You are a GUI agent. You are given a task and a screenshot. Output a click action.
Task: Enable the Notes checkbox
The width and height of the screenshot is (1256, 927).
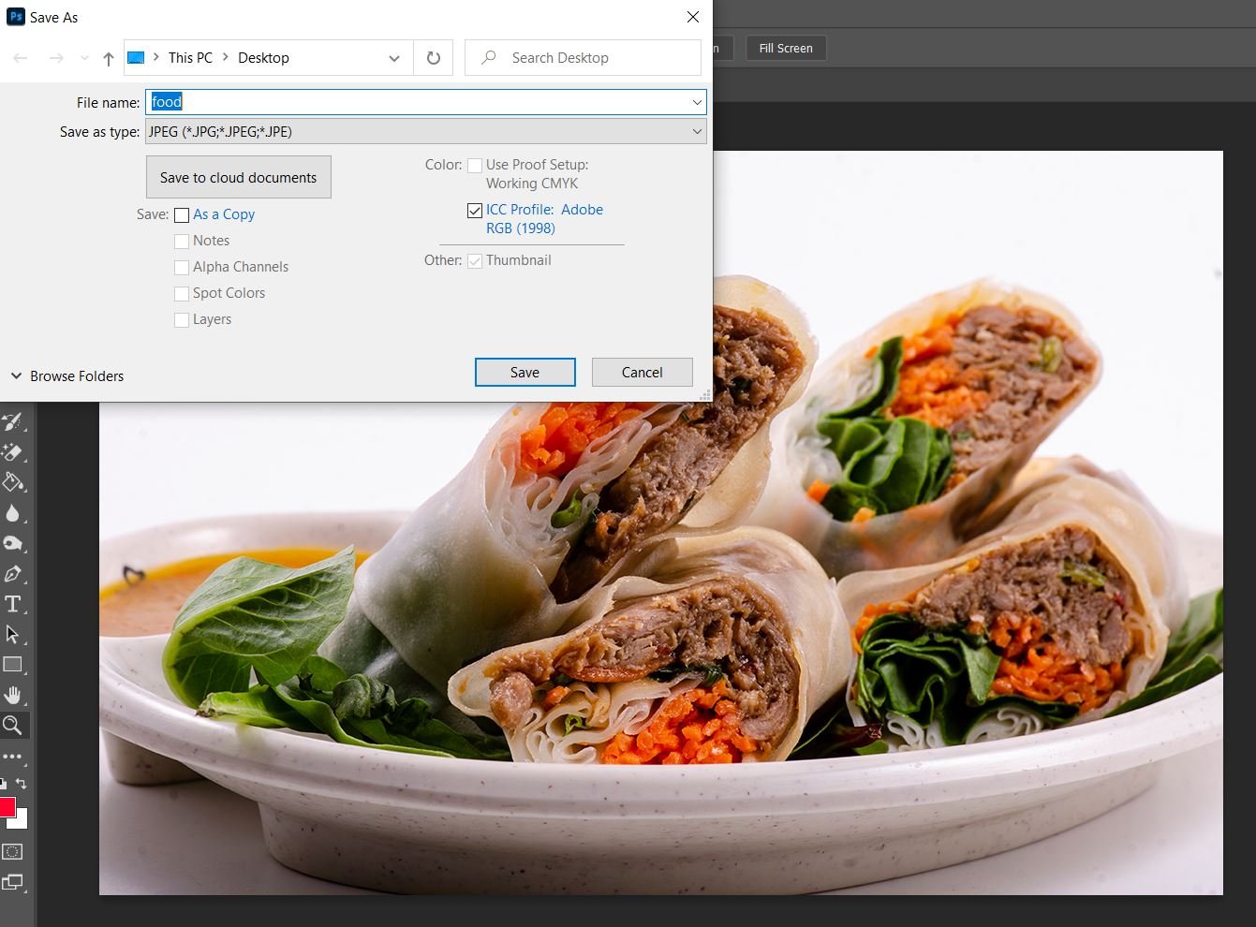click(182, 241)
